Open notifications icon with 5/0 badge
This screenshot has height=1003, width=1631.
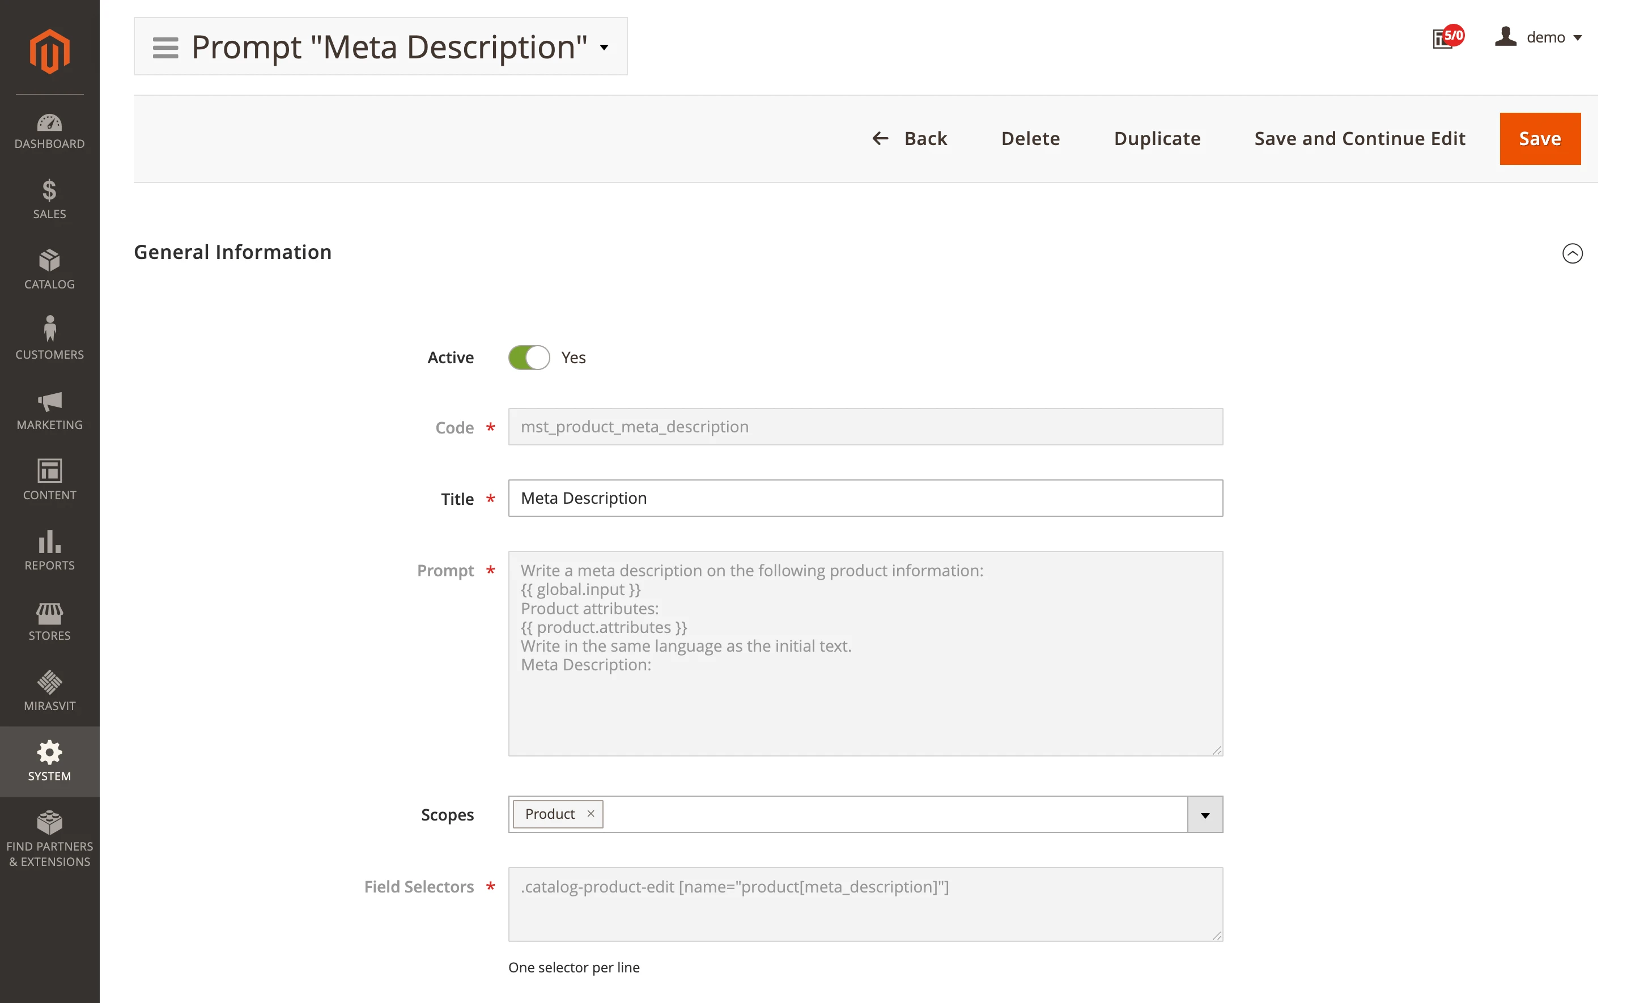(1447, 38)
